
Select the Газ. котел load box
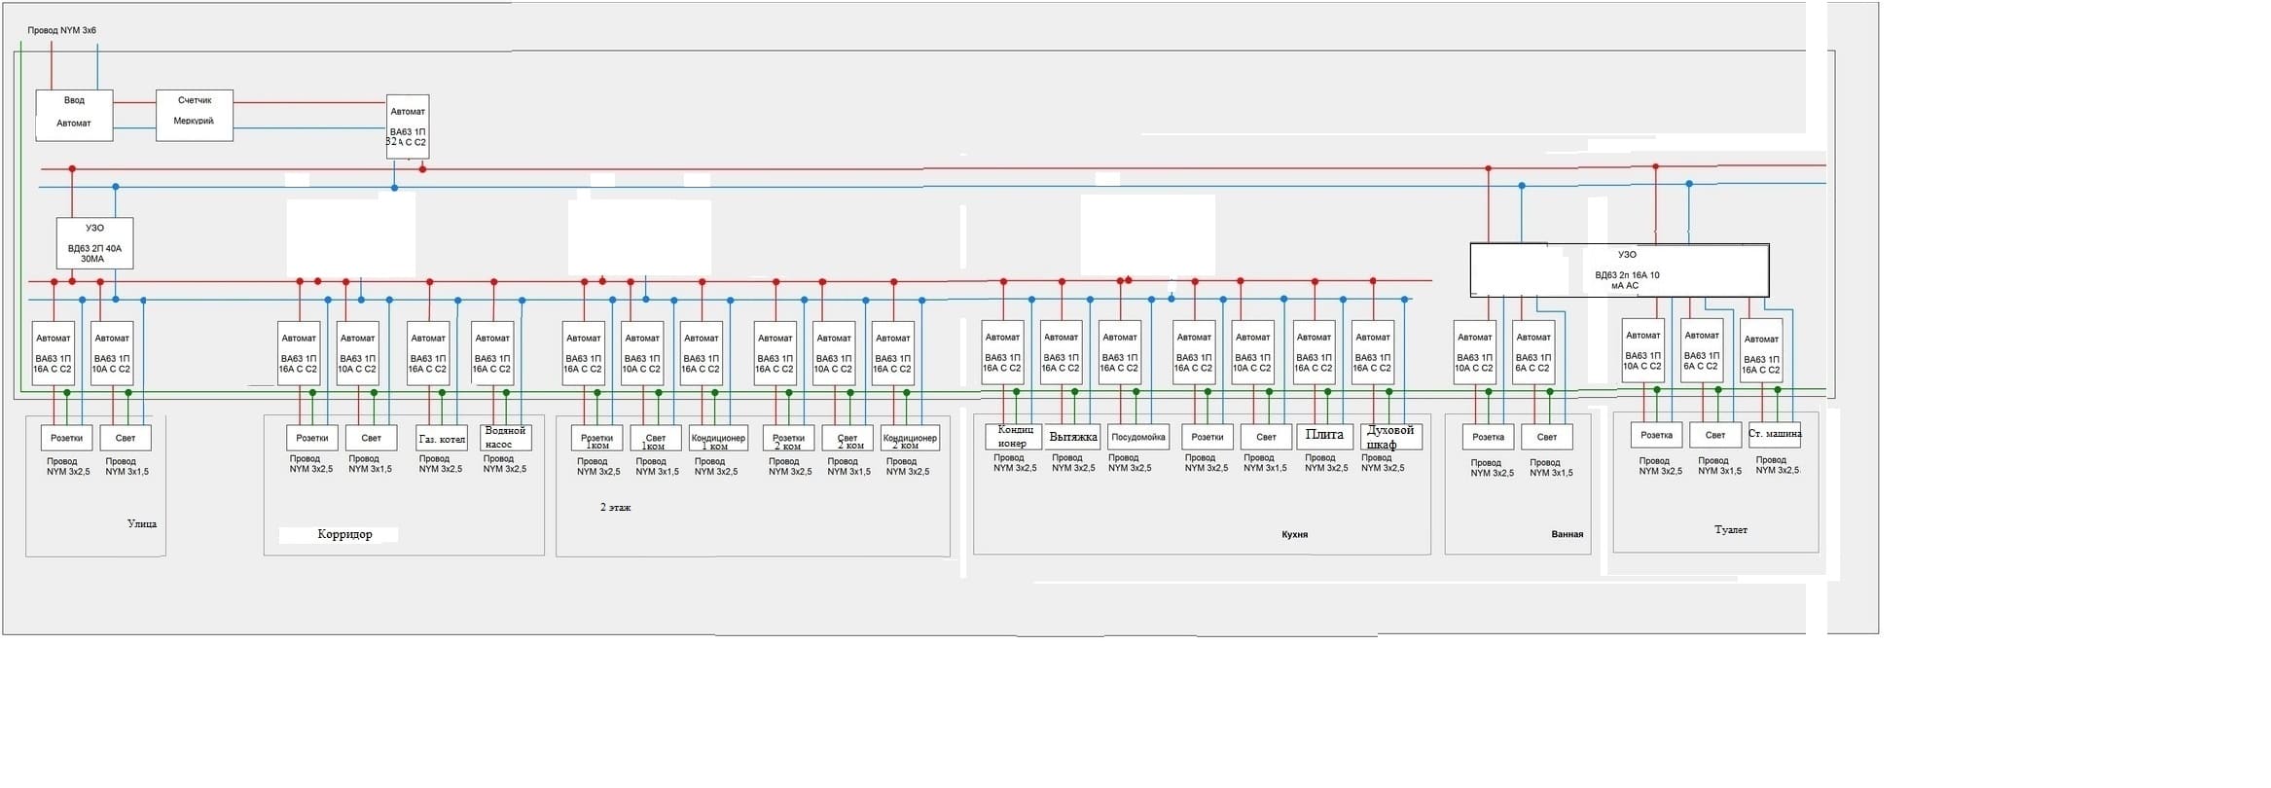(x=442, y=439)
